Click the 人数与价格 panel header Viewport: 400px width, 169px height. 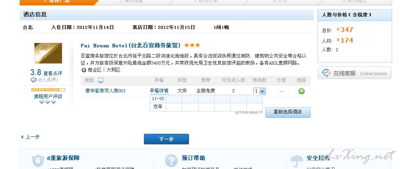(x=355, y=15)
